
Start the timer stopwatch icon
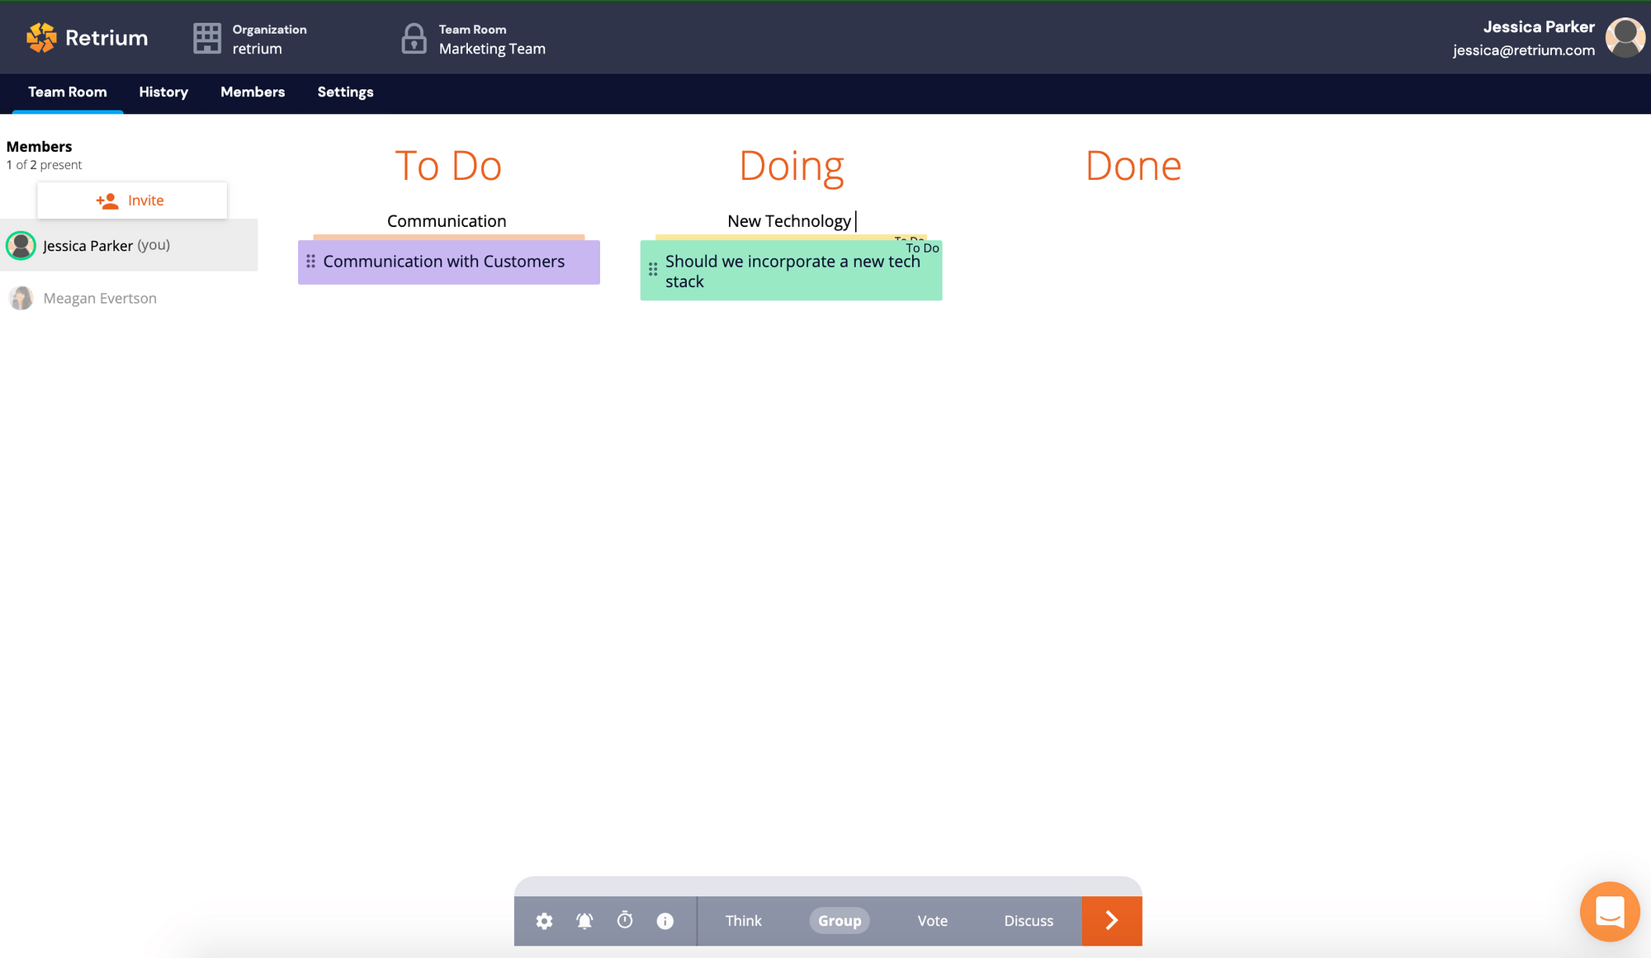(625, 920)
